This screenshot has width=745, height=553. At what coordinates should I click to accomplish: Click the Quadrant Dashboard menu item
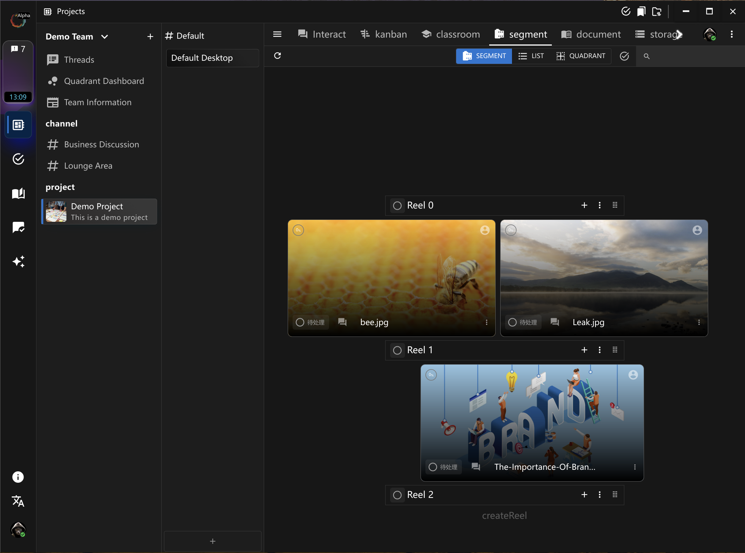(x=104, y=81)
